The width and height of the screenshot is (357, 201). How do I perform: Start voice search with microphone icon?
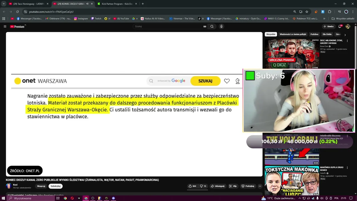pyautogui.click(x=221, y=27)
